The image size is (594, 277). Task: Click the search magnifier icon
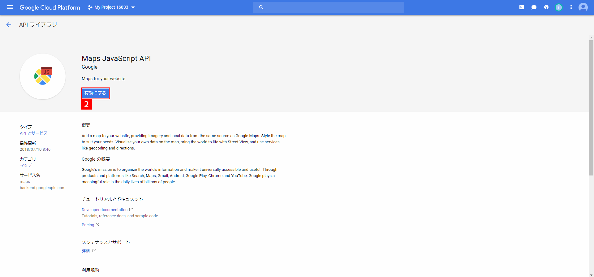(261, 7)
